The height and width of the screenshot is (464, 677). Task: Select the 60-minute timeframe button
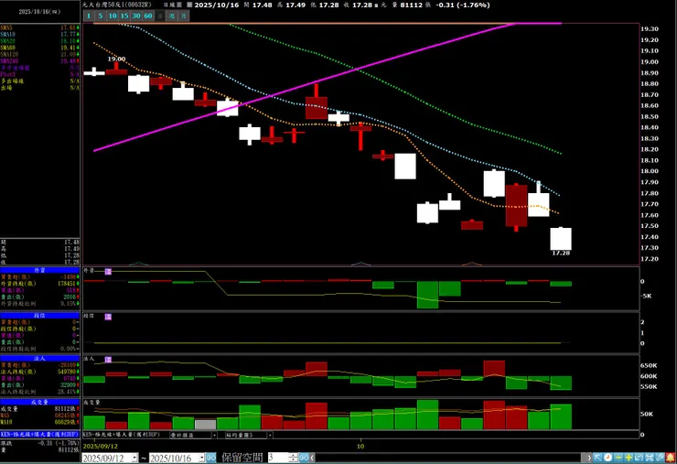[x=148, y=16]
